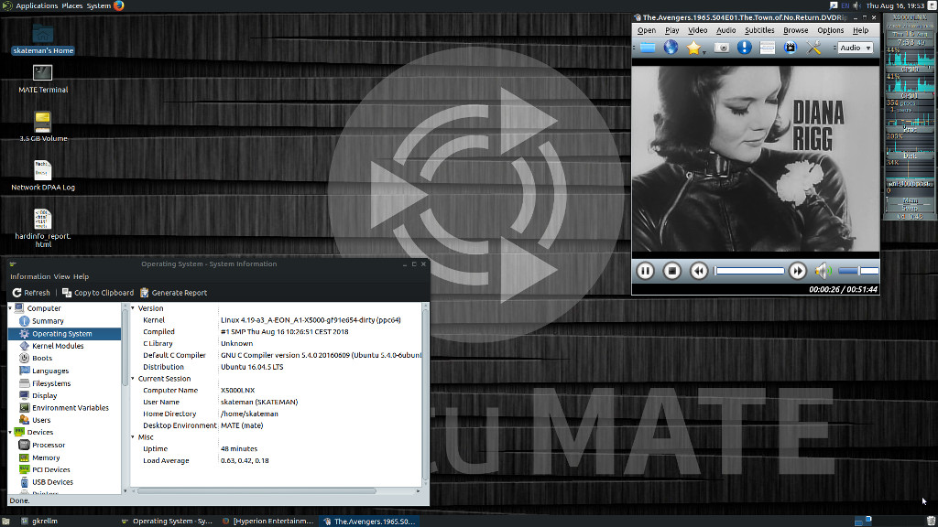This screenshot has width=938, height=527.
Task: Collapse the Misc section
Action: click(133, 437)
